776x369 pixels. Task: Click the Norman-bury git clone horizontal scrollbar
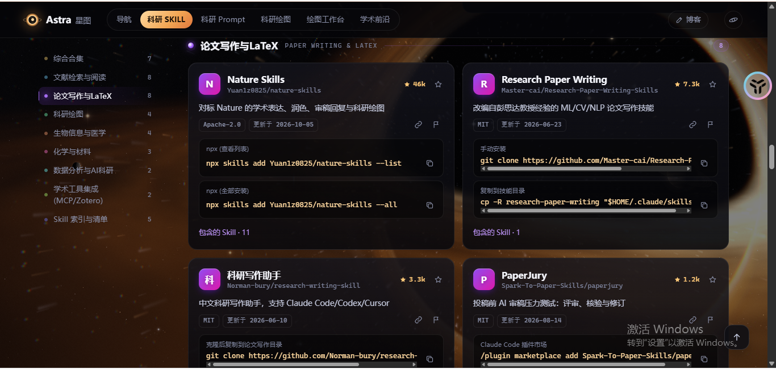click(286, 364)
